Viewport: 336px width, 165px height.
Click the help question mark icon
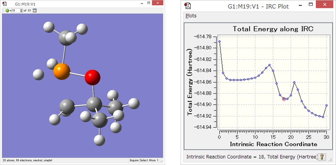(321, 157)
